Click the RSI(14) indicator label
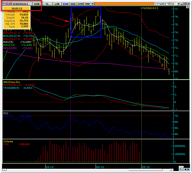This screenshot has width=192, height=173. pyautogui.click(x=8, y=116)
